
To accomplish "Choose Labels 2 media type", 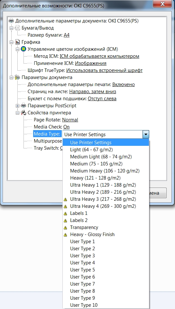I will pyautogui.click(x=106, y=220).
